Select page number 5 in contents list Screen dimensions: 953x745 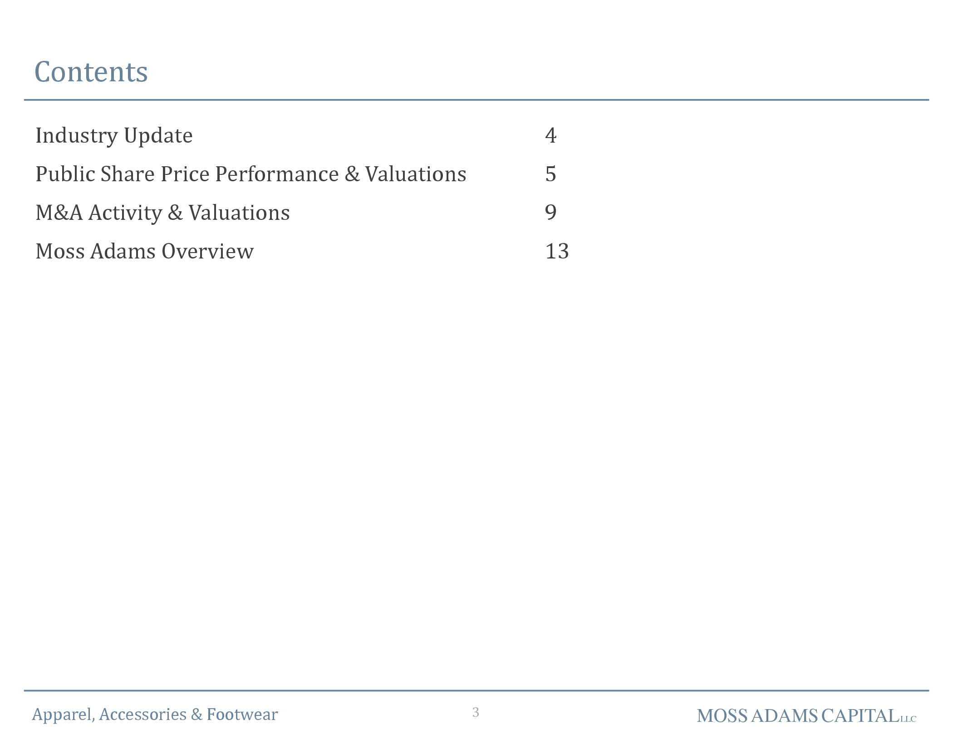(x=551, y=174)
